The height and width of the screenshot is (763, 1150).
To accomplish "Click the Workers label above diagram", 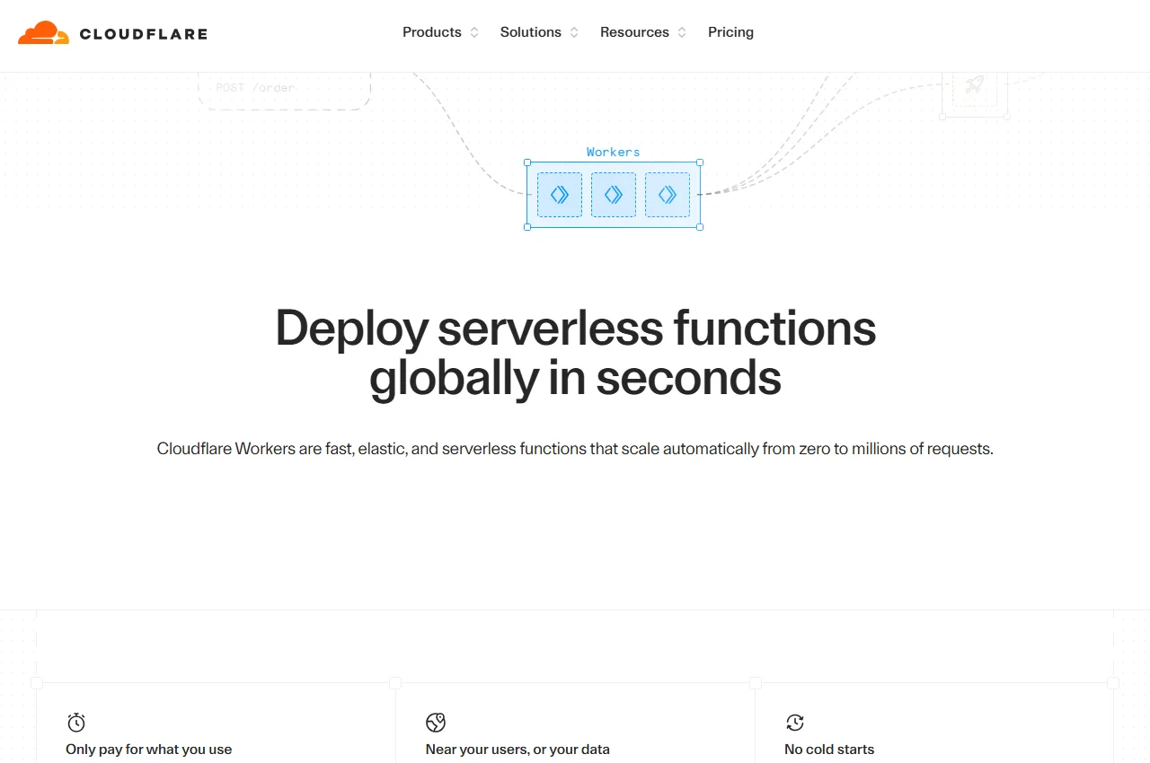I will 614,152.
